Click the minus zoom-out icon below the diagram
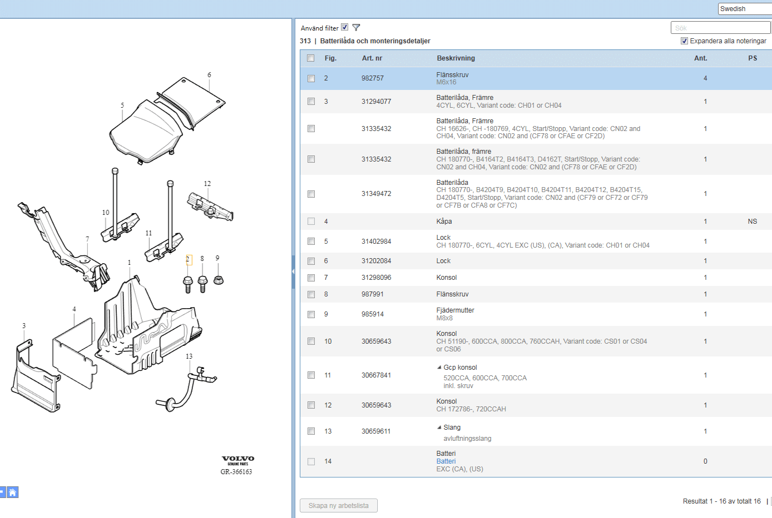 tap(2, 492)
